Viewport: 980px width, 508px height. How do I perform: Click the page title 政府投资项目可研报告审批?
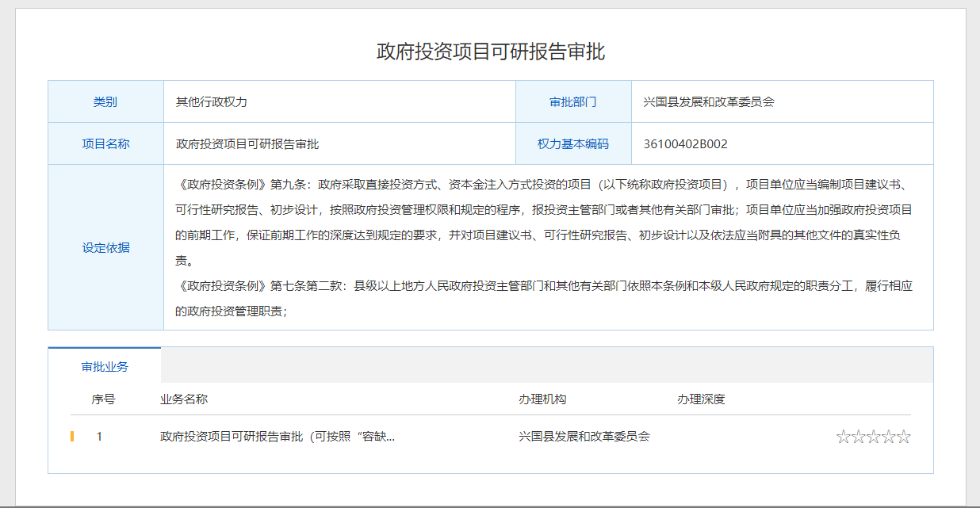pos(490,52)
